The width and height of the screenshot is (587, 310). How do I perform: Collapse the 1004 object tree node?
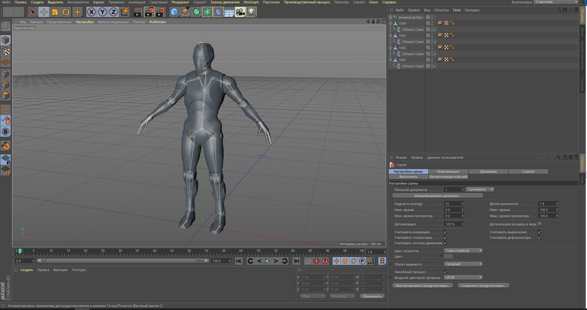click(391, 23)
